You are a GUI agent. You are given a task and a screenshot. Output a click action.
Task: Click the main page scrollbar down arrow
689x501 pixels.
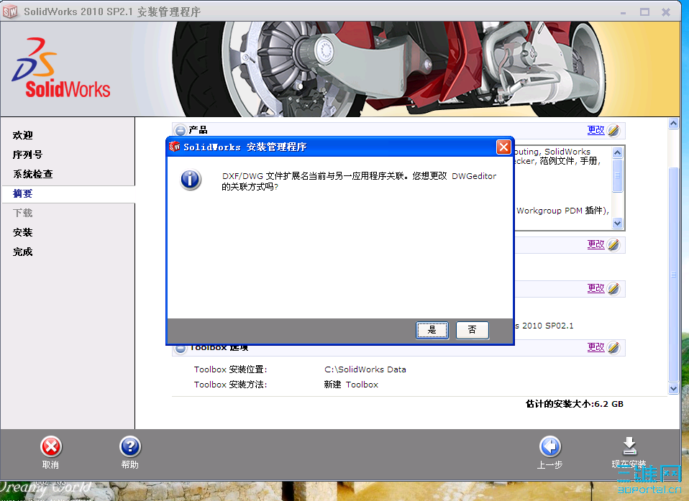(673, 389)
